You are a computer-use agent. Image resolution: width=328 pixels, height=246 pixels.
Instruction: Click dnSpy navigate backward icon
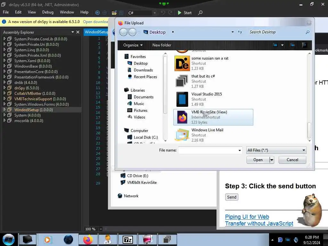pyautogui.click(x=97, y=13)
